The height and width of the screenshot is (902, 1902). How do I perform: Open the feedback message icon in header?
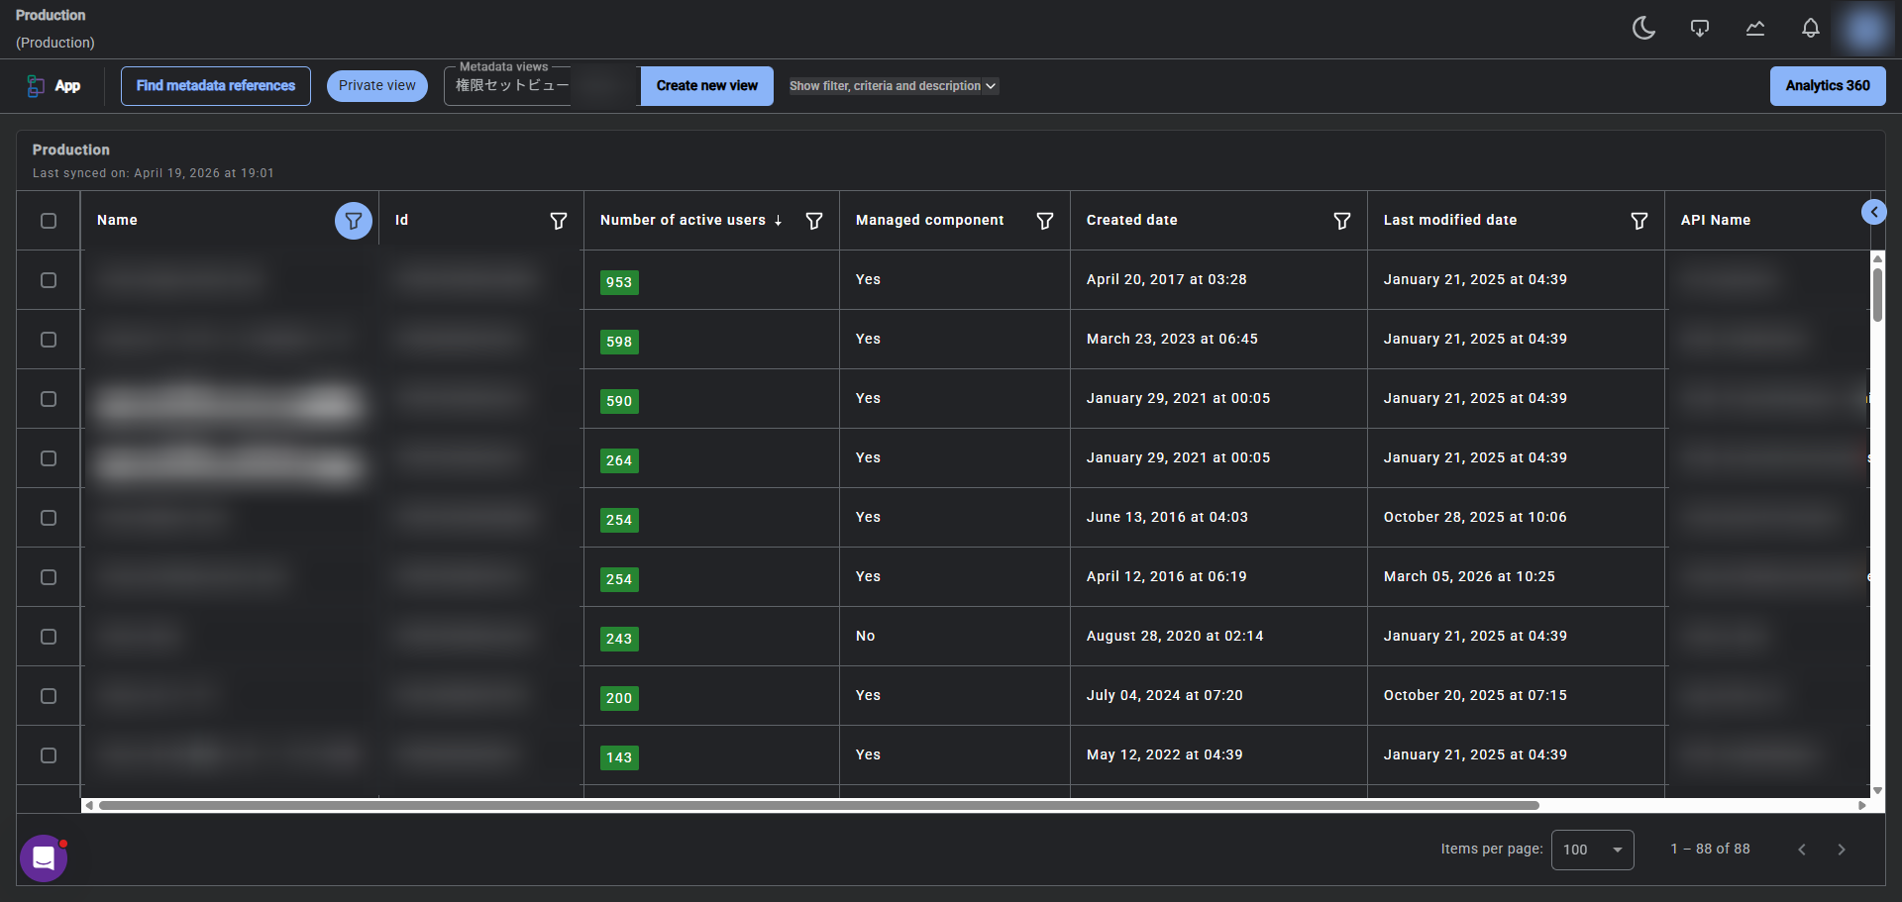[1699, 28]
